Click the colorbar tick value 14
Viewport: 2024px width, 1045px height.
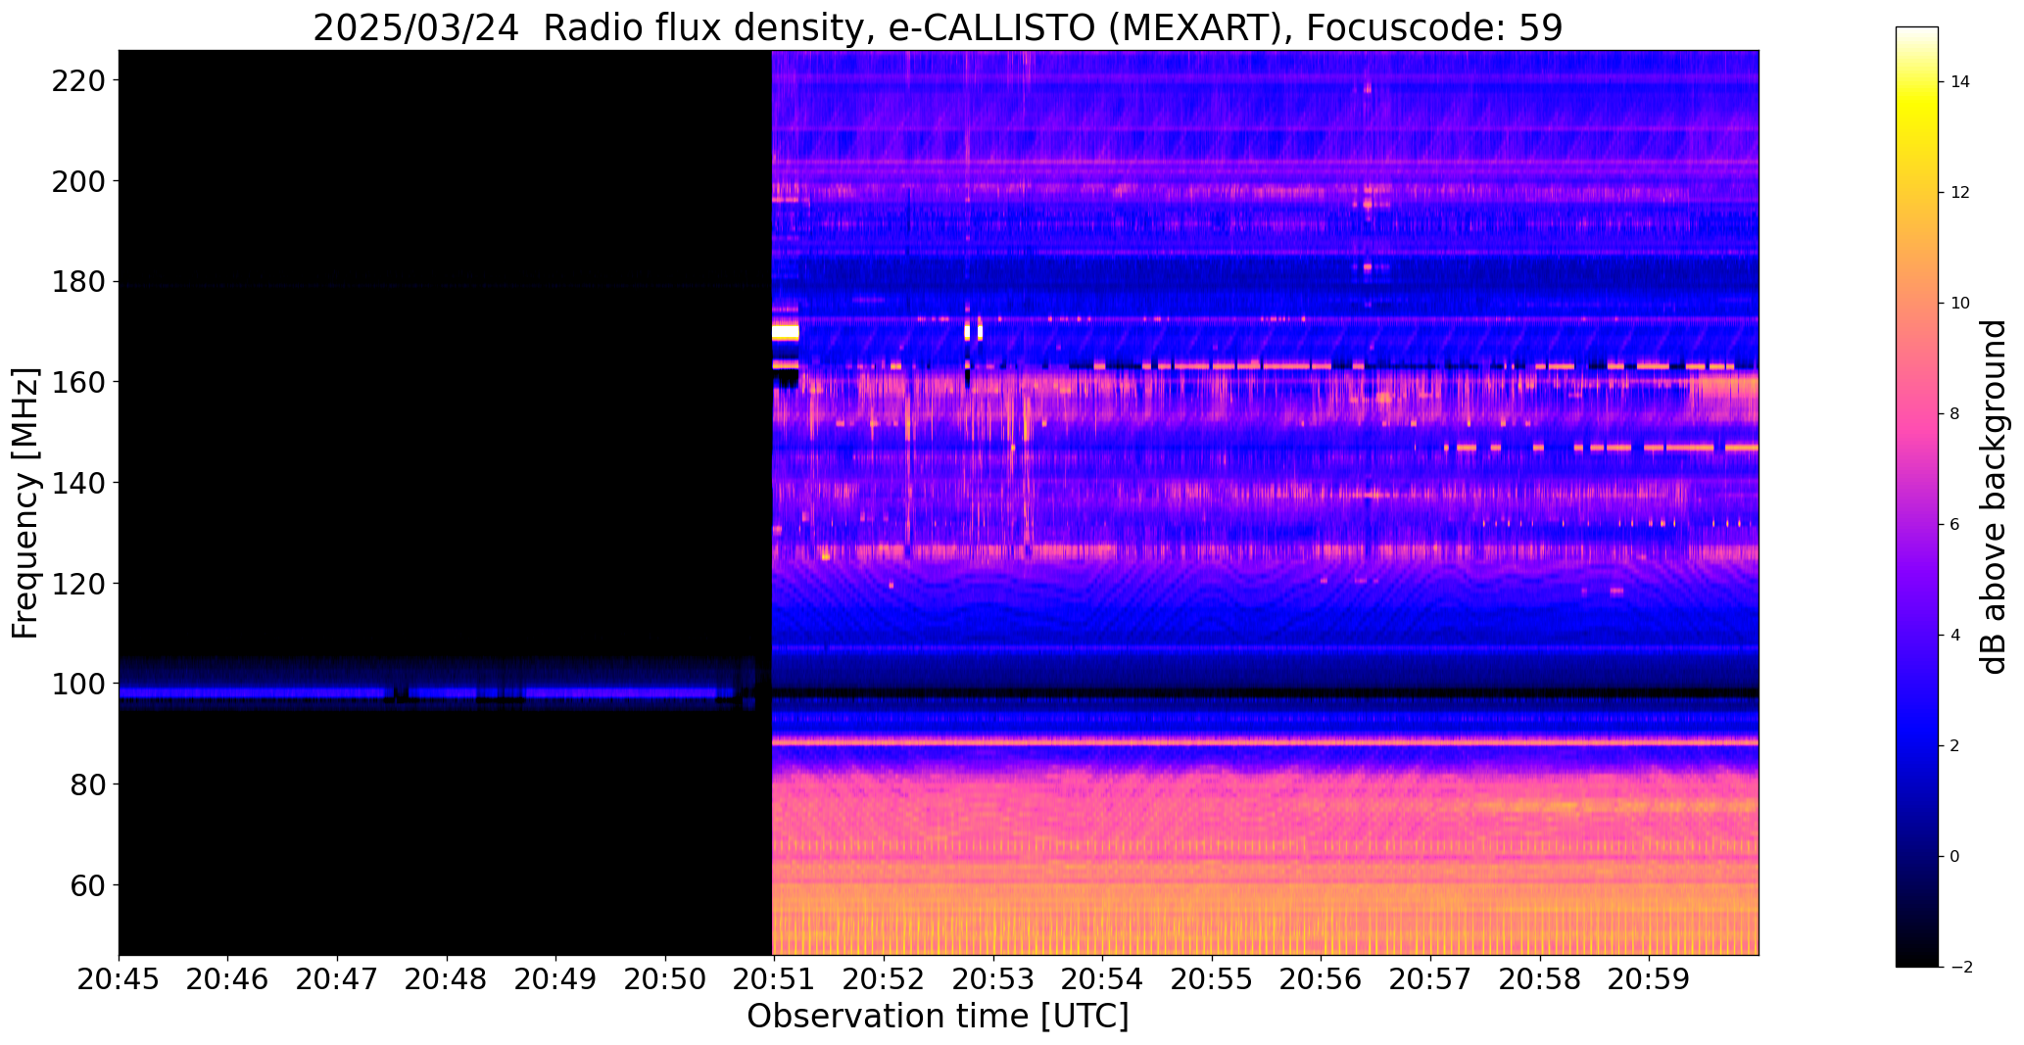coord(1959,82)
